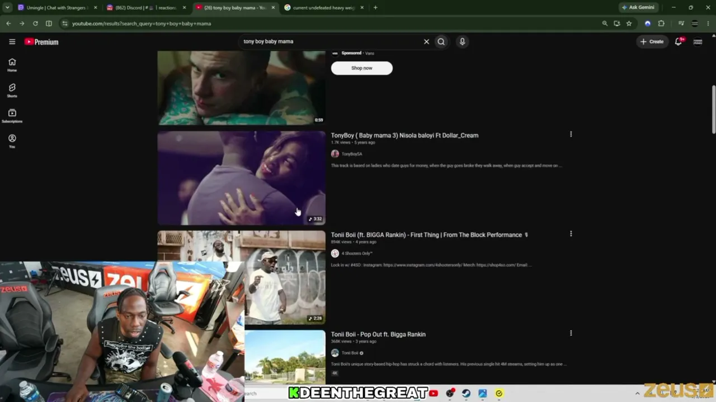Open the 4 Shooters Only channel avatar
This screenshot has width=716, height=402.
(335, 253)
